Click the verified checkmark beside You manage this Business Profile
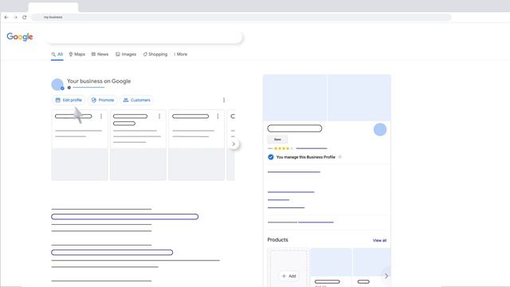 pos(271,157)
